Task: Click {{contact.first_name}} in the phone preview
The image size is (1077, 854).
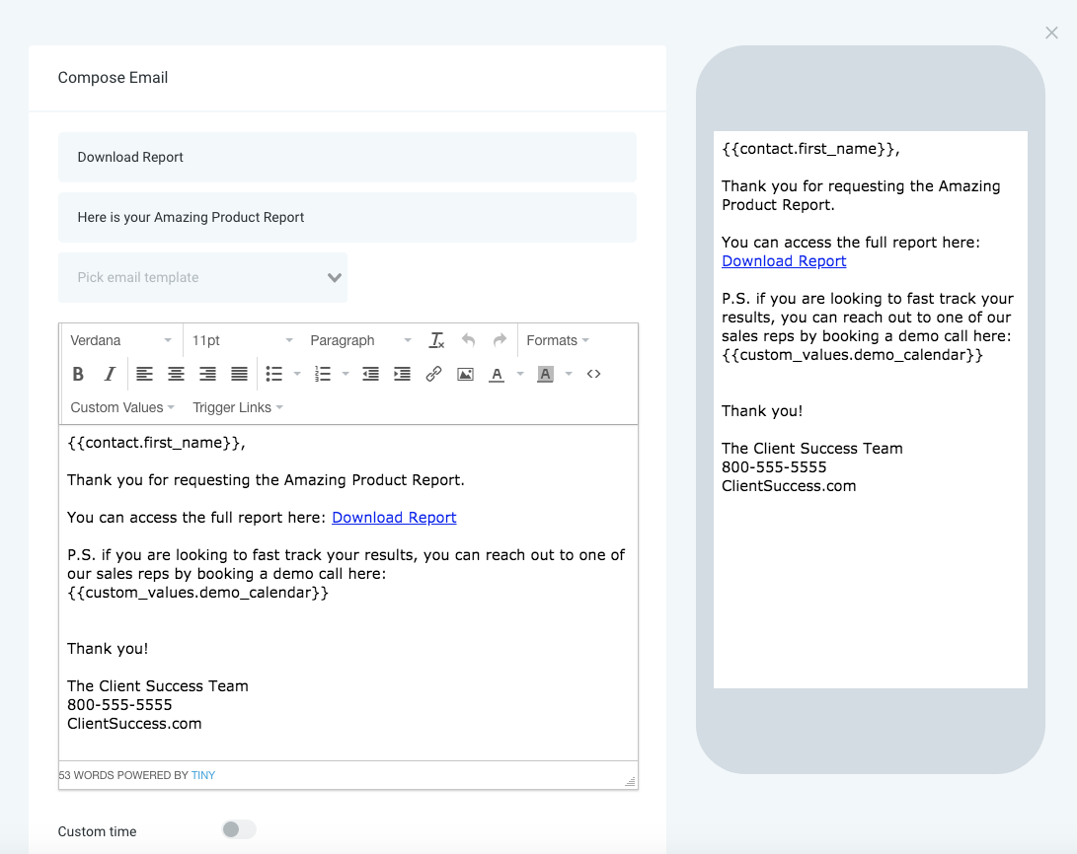Action: 811,149
